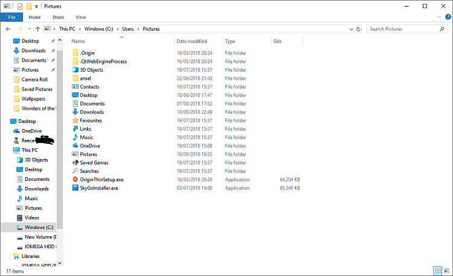Open Videos under This PC
This screenshot has width=453, height=276.
click(32, 218)
